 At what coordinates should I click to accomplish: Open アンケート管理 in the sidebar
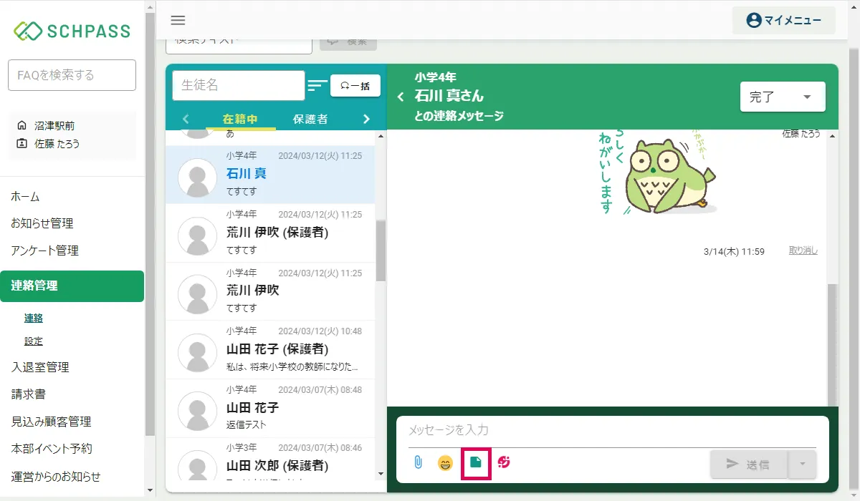(45, 250)
